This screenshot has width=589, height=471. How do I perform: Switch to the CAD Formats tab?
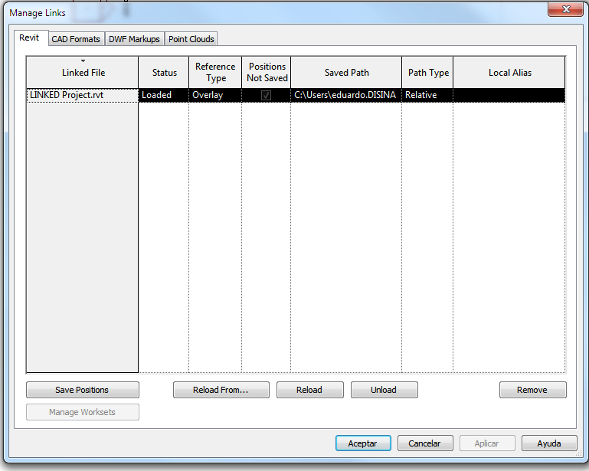point(76,39)
